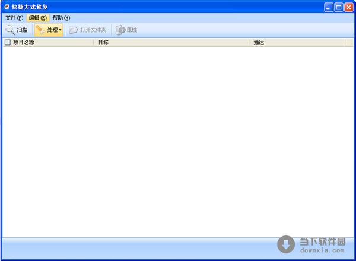Toggle the select-all checkbox beside 项目名称
The width and height of the screenshot is (356, 261).
pyautogui.click(x=8, y=43)
